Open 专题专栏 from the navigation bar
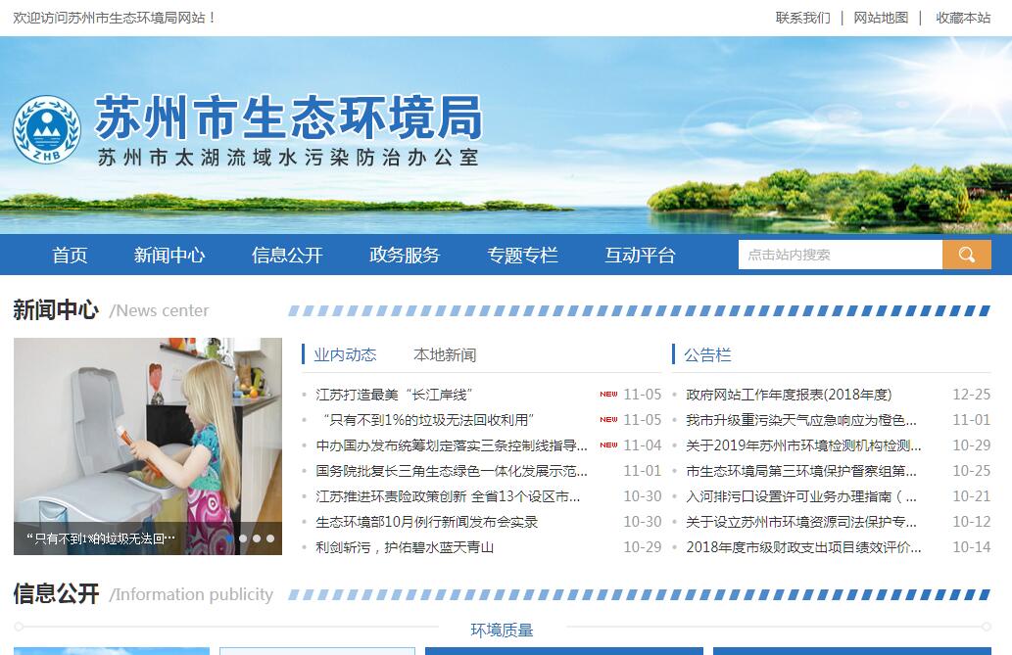The width and height of the screenshot is (1012, 655). (522, 256)
